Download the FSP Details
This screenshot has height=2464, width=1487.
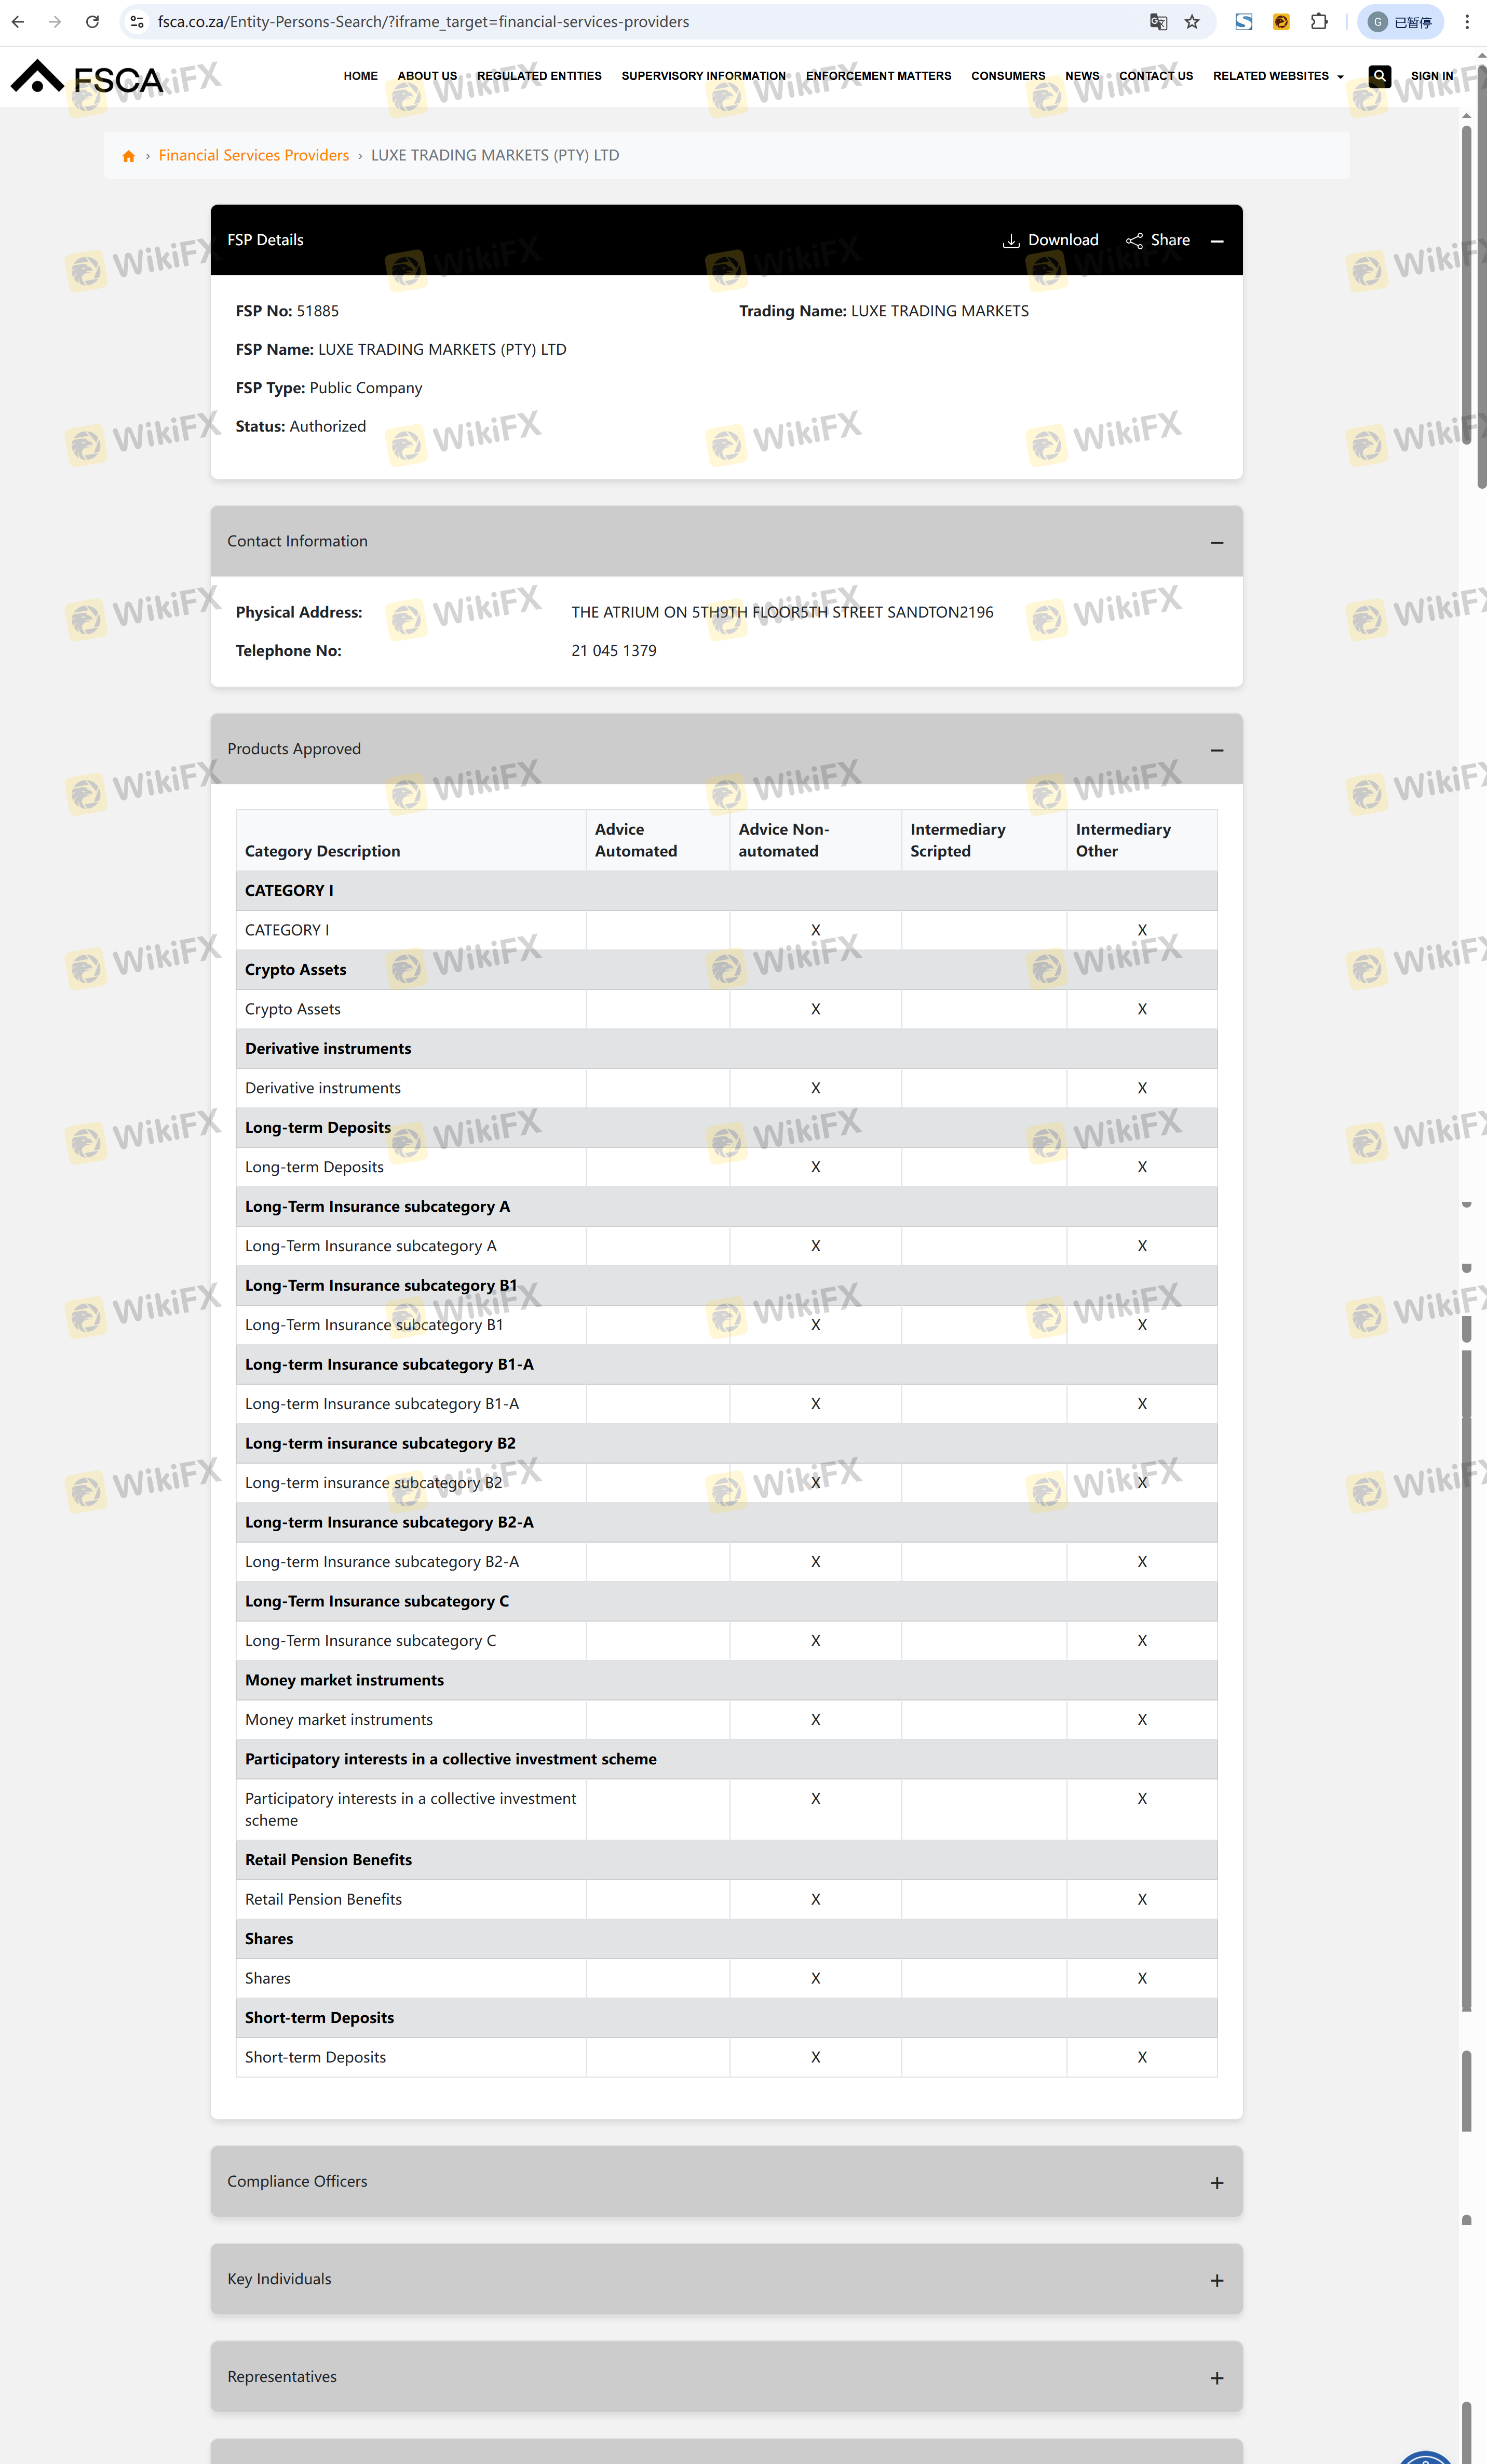click(1050, 240)
